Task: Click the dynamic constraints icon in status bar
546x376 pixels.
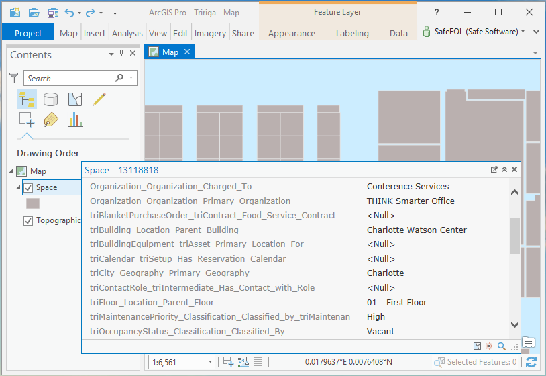Action: tap(243, 362)
